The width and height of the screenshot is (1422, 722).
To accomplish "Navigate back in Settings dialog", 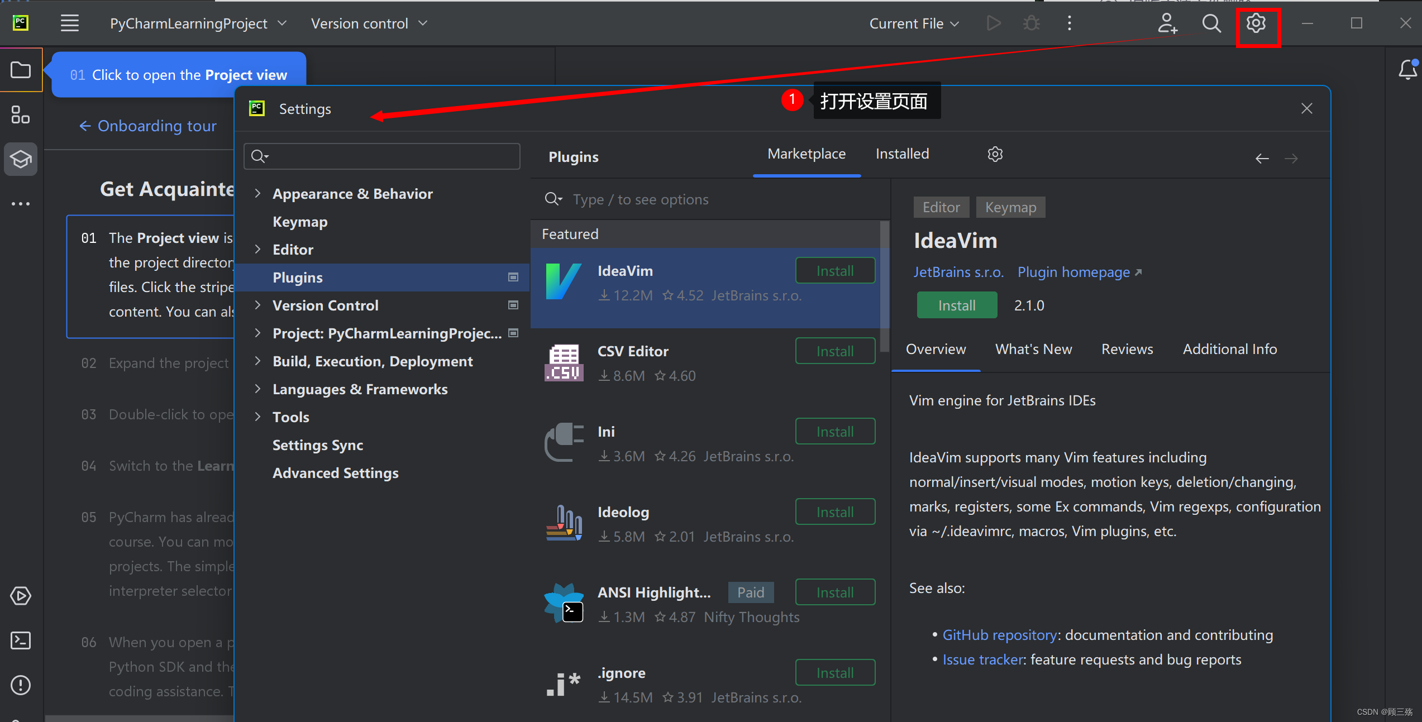I will (1262, 159).
